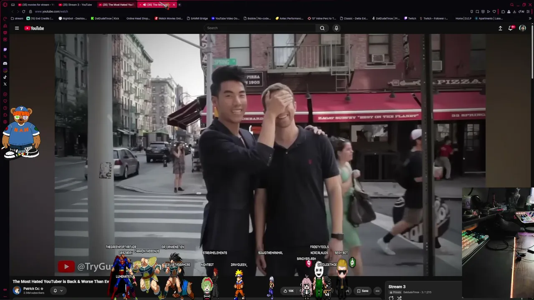Viewport: 534px width, 300px height.
Task: Open the End Credits bookmark
Action: tap(40, 18)
